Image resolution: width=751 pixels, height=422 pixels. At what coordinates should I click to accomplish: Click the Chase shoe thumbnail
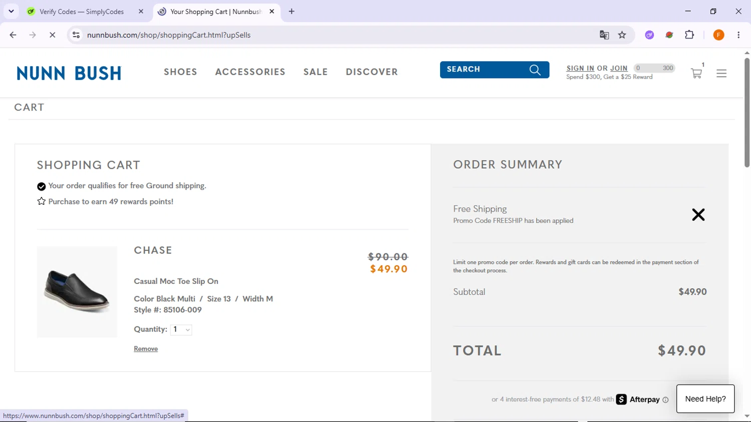tap(77, 292)
